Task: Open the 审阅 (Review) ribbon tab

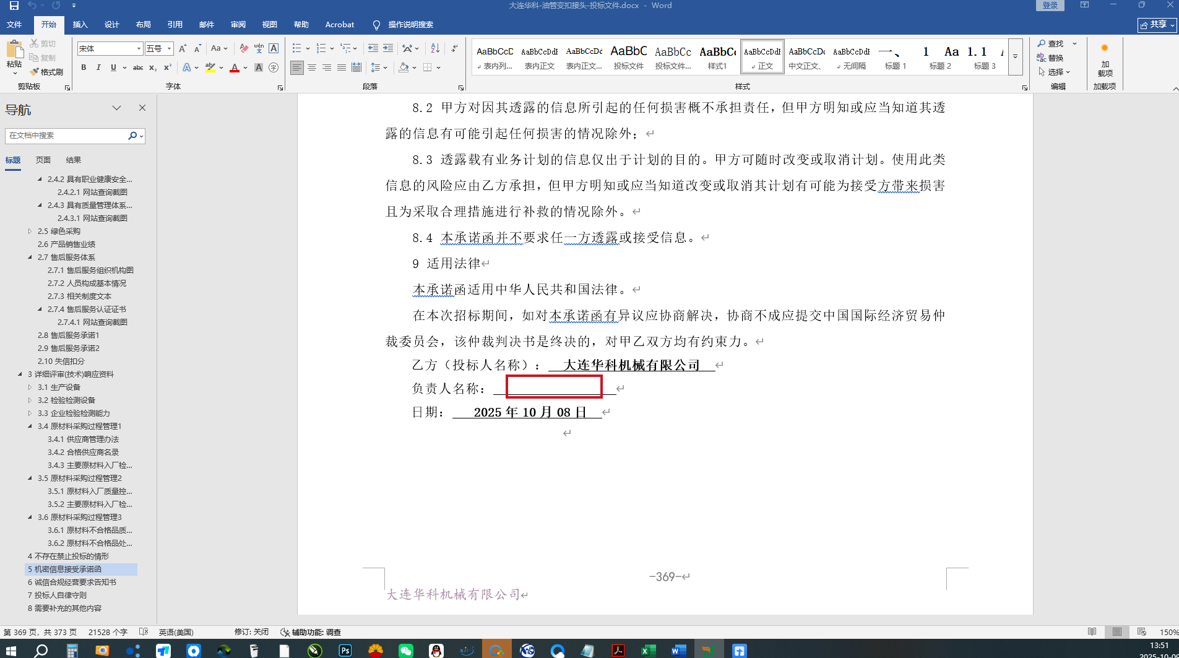Action: pyautogui.click(x=238, y=25)
